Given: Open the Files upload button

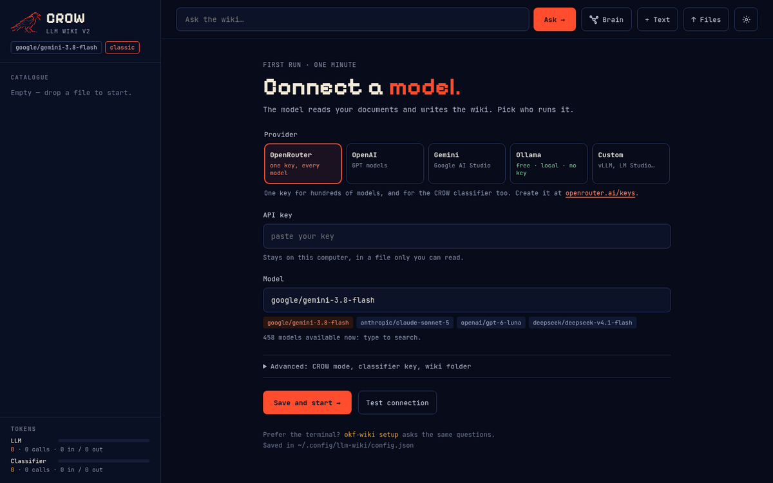Looking at the screenshot, I should point(706,19).
